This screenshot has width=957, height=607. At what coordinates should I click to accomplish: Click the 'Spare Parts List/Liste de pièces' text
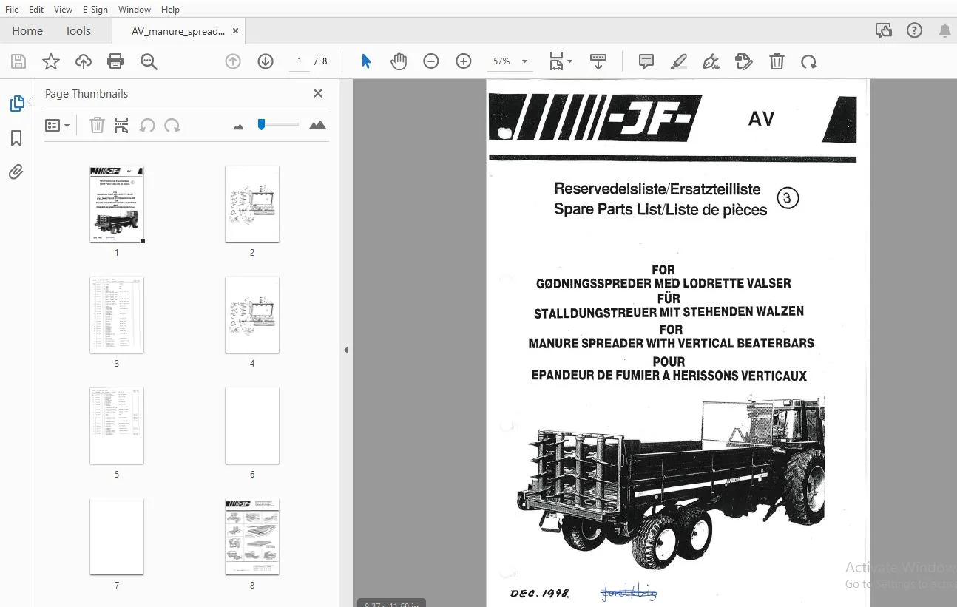(660, 210)
